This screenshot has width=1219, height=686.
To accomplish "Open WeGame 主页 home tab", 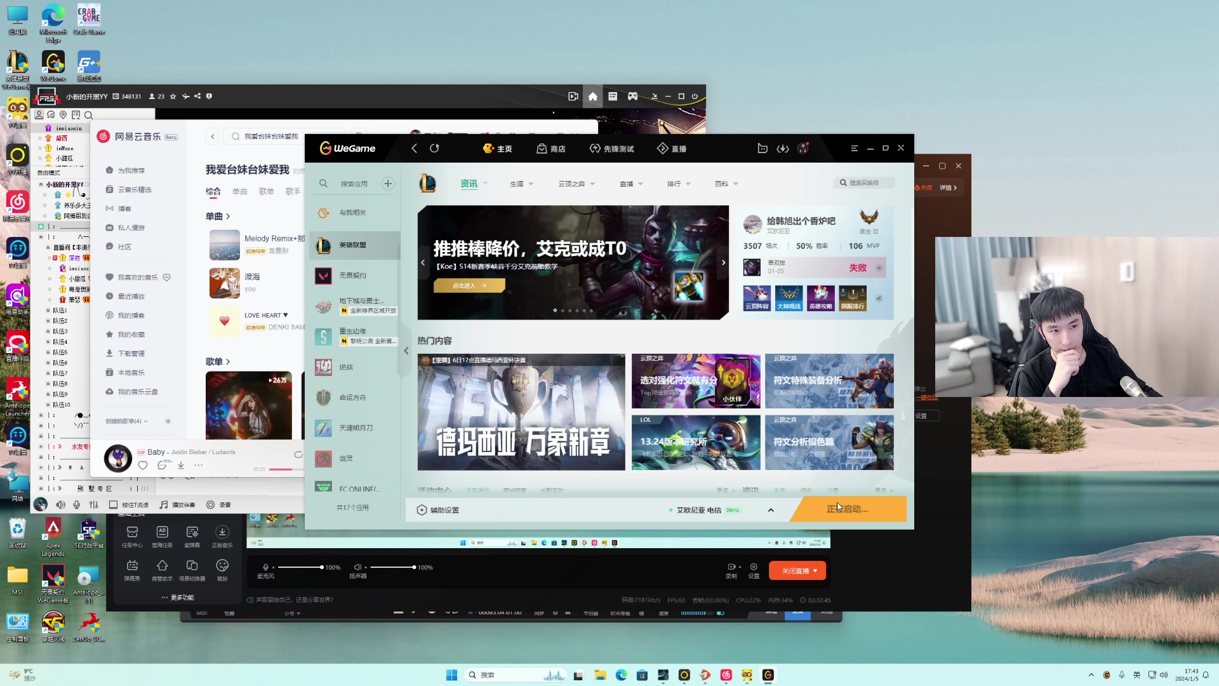I will (x=497, y=149).
